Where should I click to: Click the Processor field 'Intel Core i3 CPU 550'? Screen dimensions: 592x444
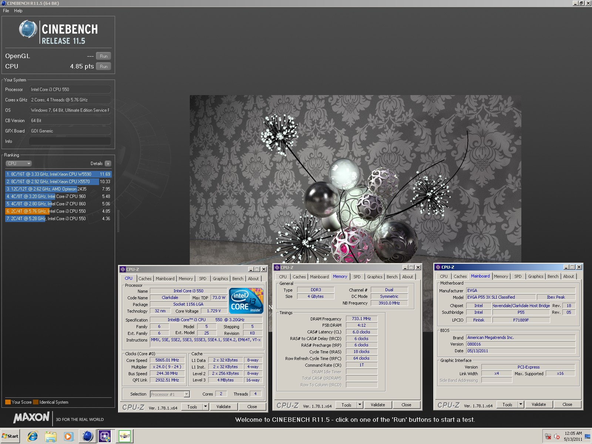(70, 90)
